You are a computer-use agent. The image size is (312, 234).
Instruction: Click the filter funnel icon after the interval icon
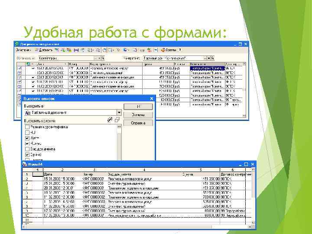point(82,50)
